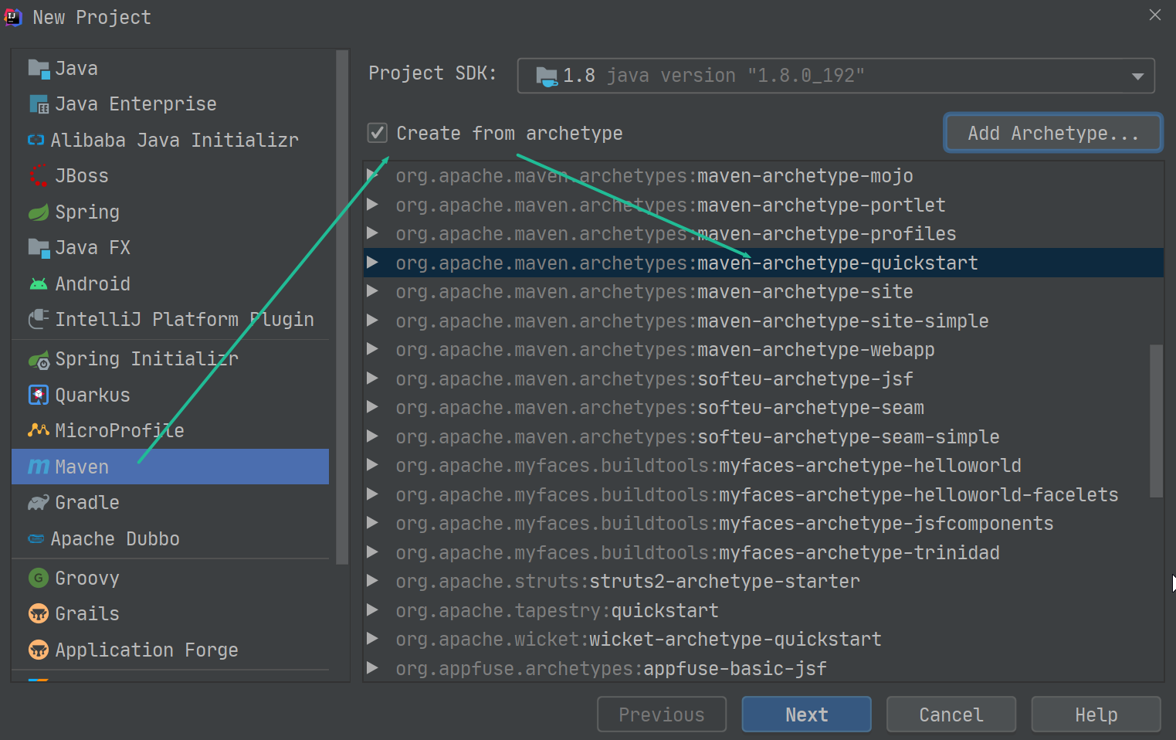The width and height of the screenshot is (1176, 740).
Task: Expand softeu-archetype-jsf entry
Action: (372, 378)
